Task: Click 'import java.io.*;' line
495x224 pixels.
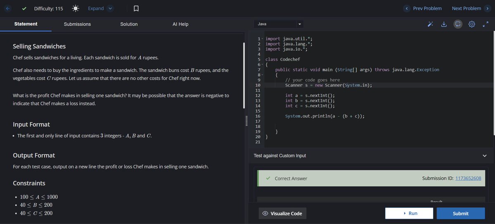Action: (287, 49)
